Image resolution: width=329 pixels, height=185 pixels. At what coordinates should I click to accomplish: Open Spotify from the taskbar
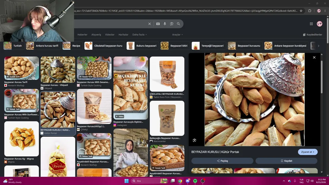point(195,181)
